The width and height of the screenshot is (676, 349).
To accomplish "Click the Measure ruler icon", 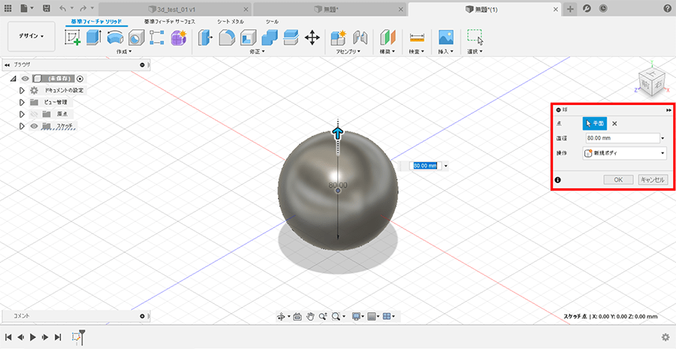I will [x=417, y=38].
